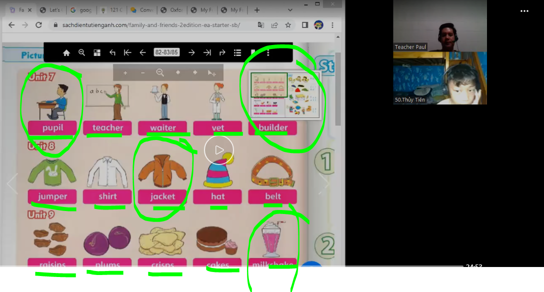The image size is (544, 292).
Task: Open the Chrome profile avatar
Action: [318, 25]
